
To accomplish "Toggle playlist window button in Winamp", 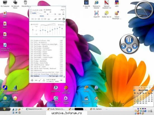I will pyautogui.click(x=63, y=14).
